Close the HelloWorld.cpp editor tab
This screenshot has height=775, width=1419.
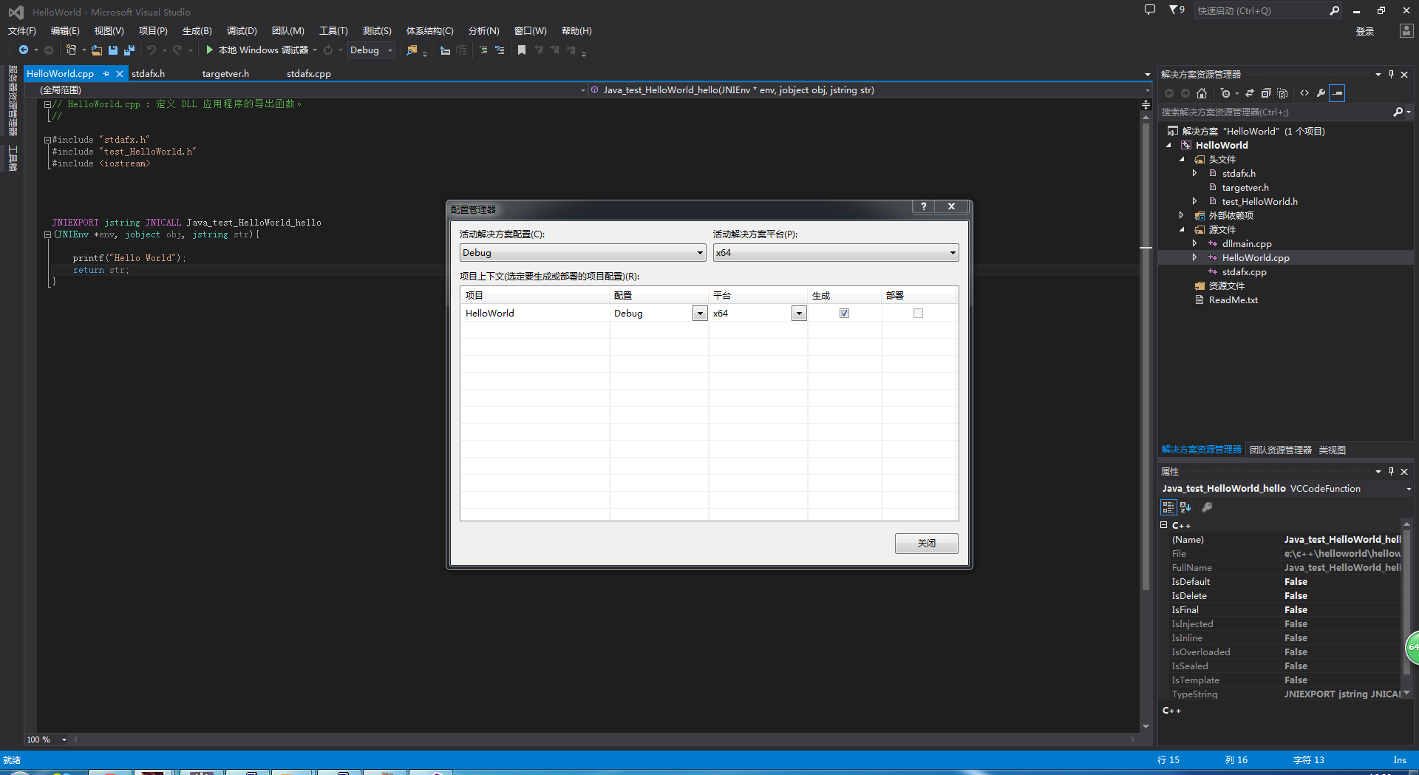coord(119,74)
